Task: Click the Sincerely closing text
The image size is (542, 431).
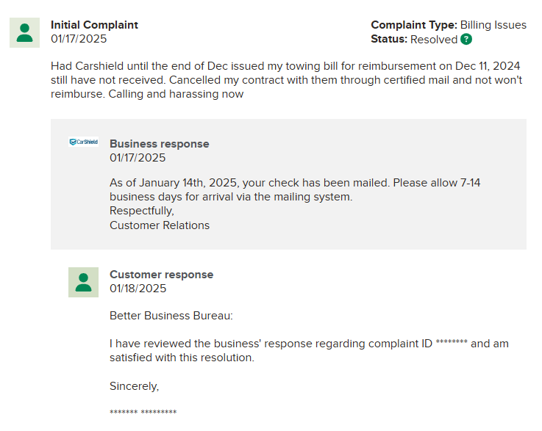Action: pyautogui.click(x=134, y=385)
